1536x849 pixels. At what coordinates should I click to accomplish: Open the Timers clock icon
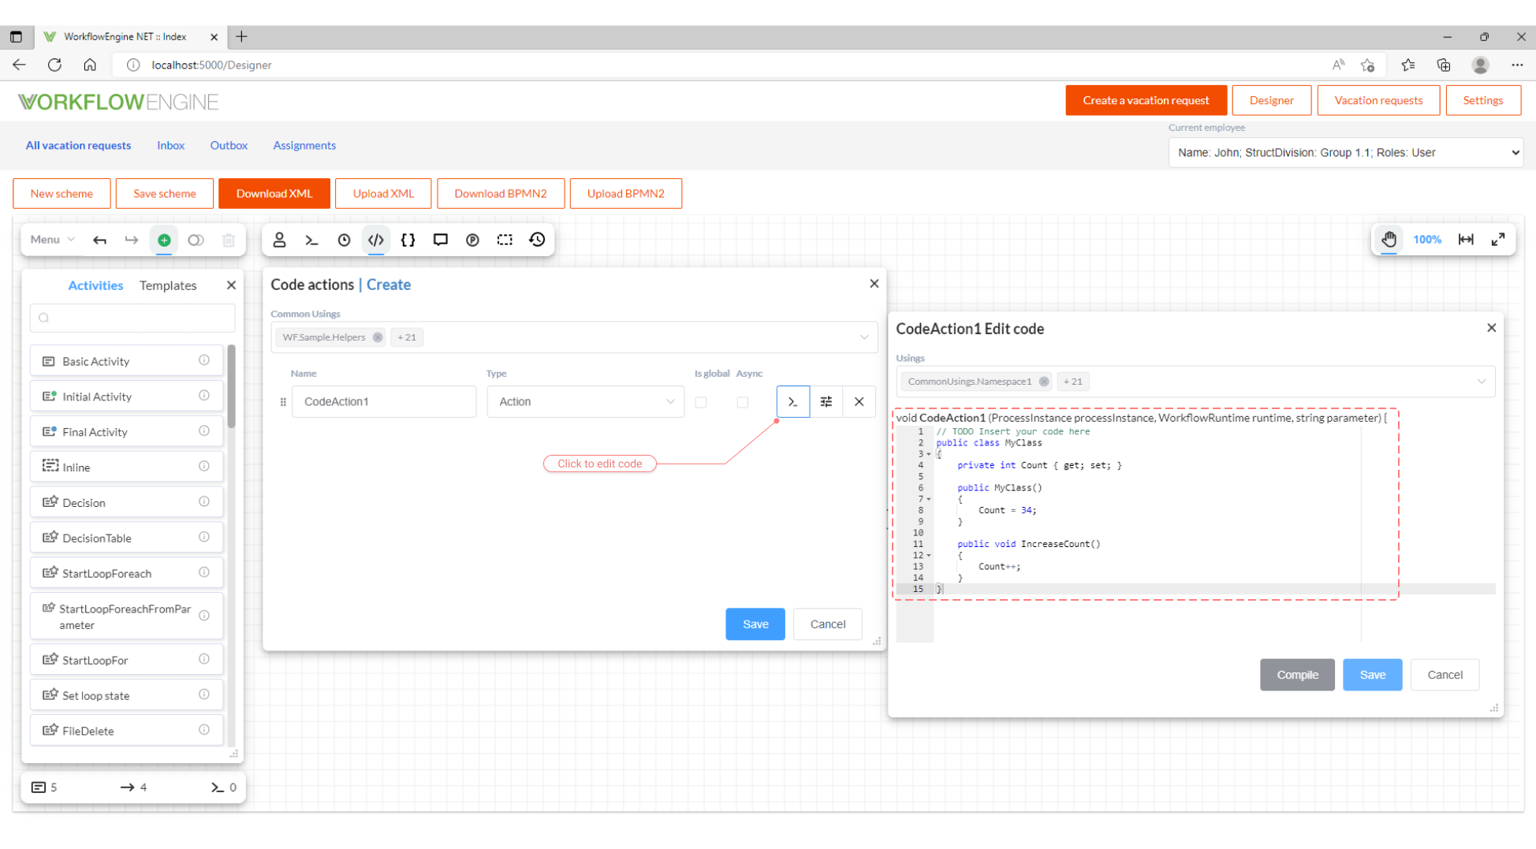pos(344,240)
